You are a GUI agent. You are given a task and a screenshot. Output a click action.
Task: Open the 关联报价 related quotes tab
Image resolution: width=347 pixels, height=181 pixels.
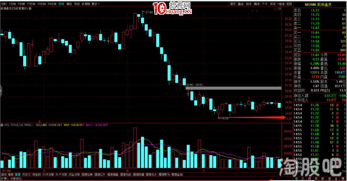tap(16, 179)
